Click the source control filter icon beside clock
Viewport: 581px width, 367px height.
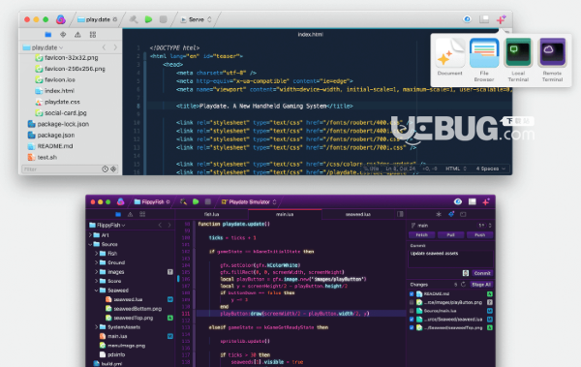point(113,169)
